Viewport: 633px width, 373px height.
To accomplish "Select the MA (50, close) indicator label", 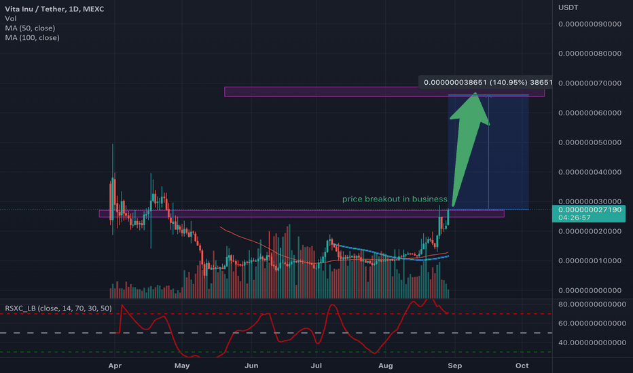I will click(x=30, y=28).
